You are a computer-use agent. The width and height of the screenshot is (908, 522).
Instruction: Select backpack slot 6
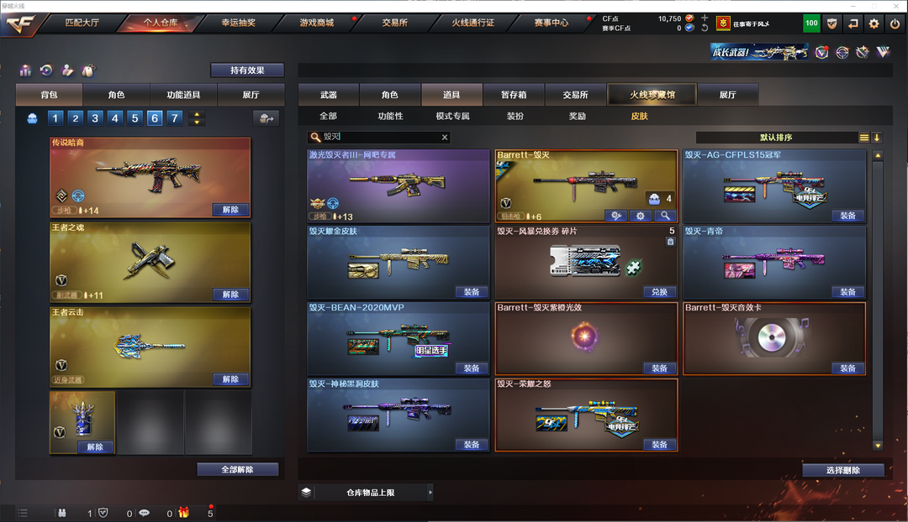[x=155, y=118]
